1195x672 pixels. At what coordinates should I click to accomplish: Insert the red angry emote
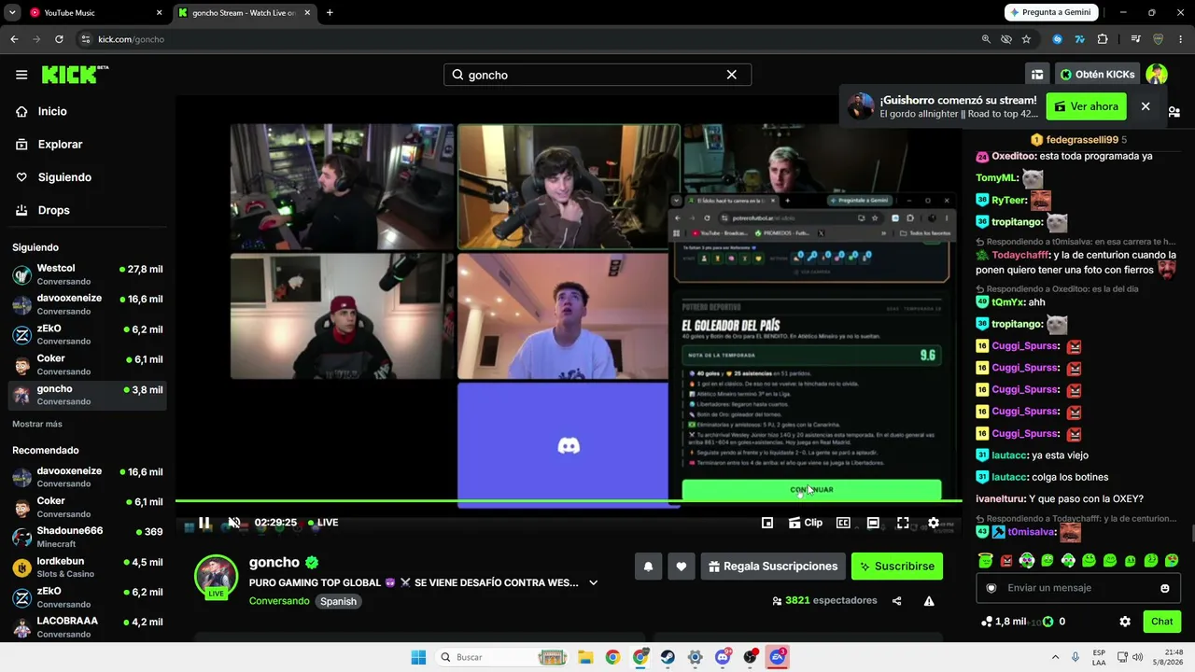(1006, 561)
